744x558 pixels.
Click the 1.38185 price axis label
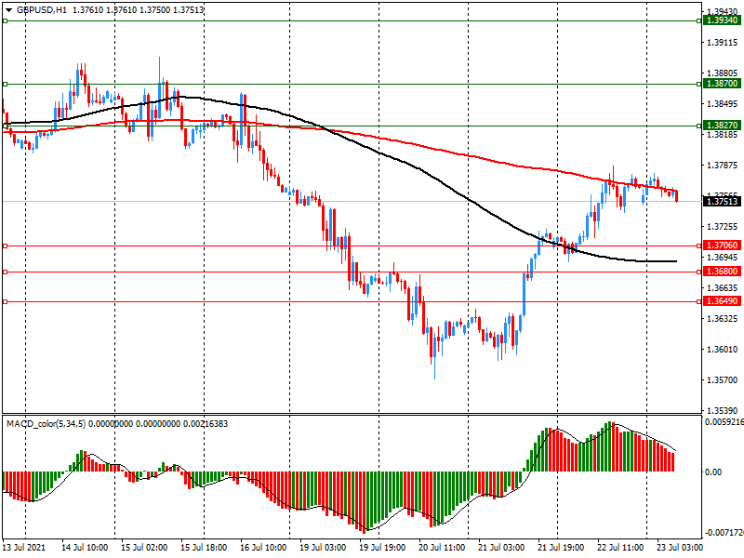[723, 135]
